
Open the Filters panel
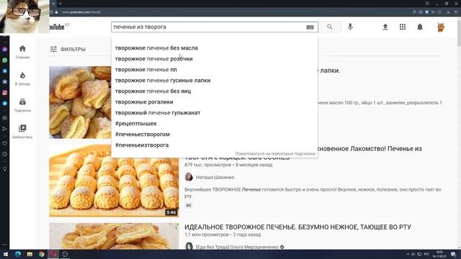[68, 50]
